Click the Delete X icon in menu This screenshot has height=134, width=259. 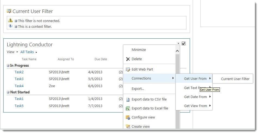[128, 59]
